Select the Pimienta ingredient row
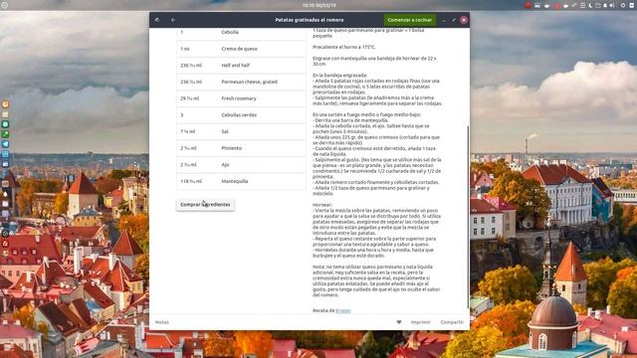Screen dimensions: 637x358 click(241, 148)
